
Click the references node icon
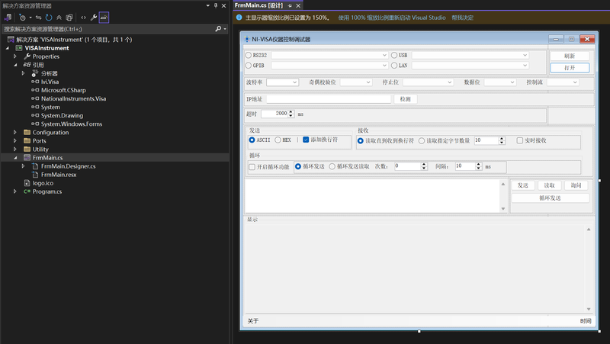pos(27,65)
